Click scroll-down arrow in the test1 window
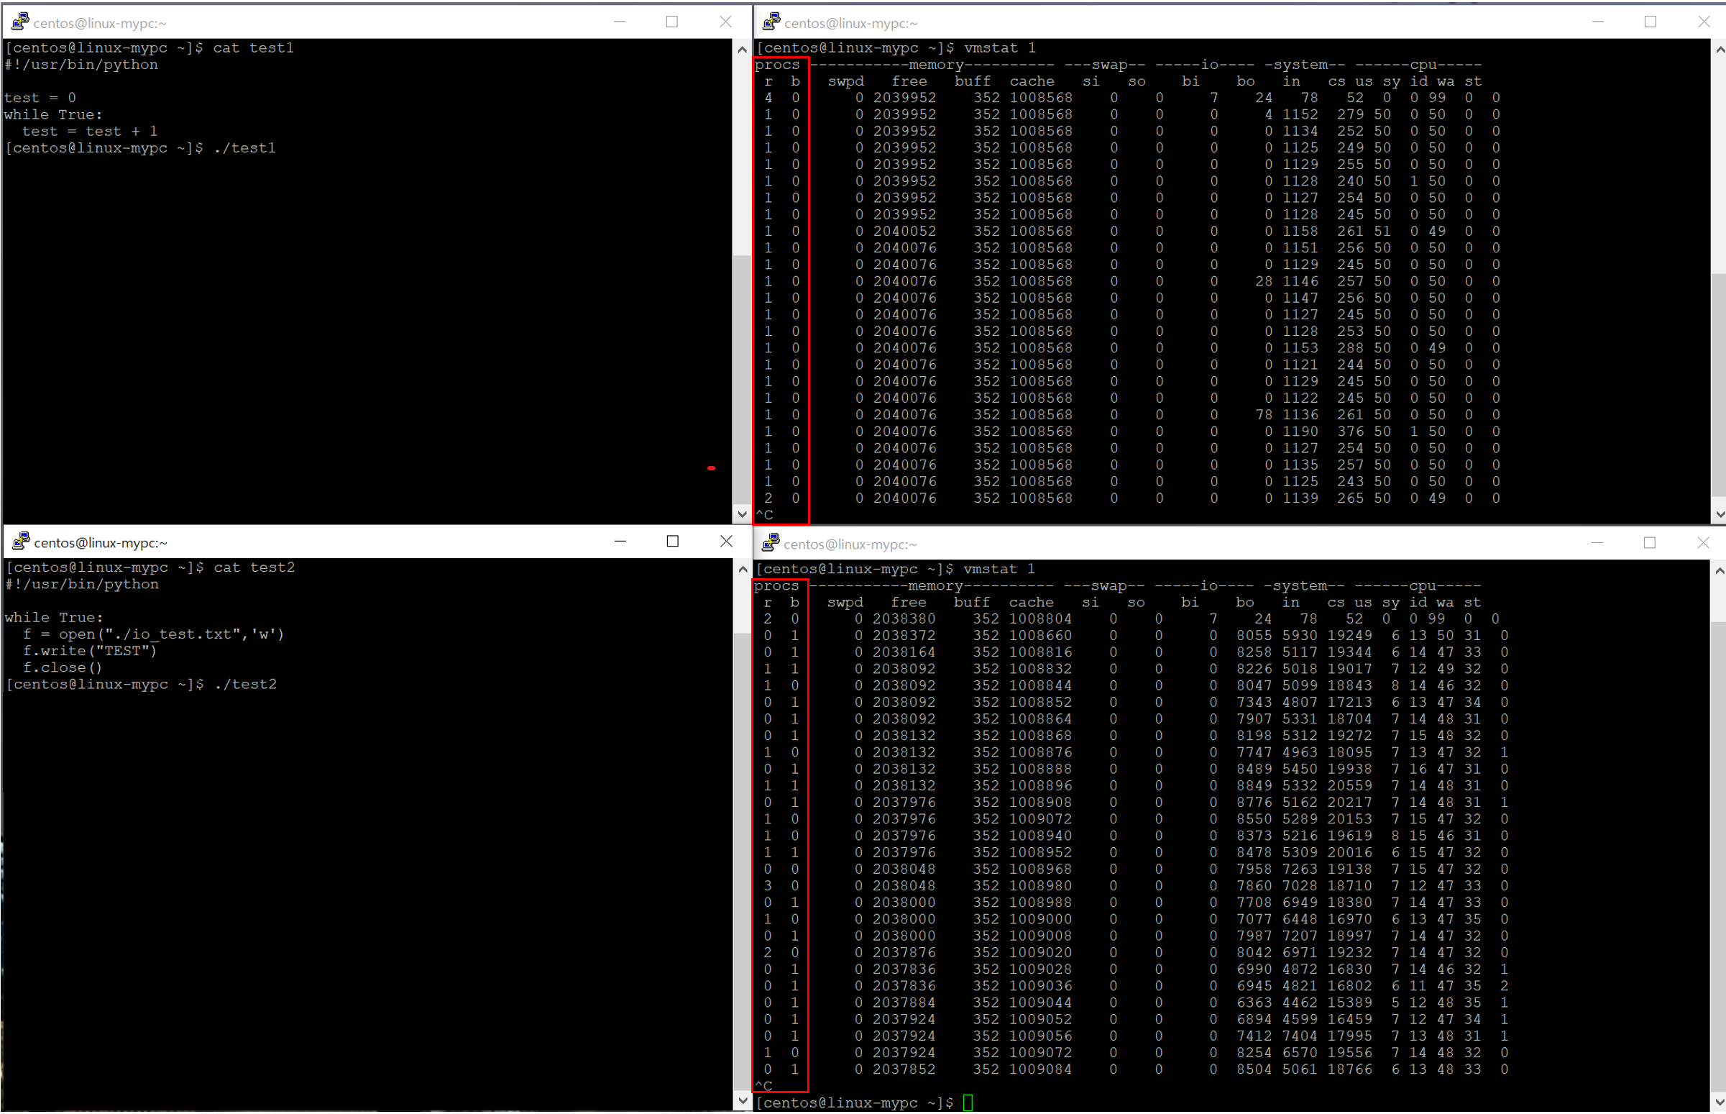This screenshot has height=1114, width=1726. (742, 514)
